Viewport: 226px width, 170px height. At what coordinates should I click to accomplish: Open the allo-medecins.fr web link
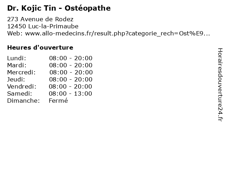[118, 34]
